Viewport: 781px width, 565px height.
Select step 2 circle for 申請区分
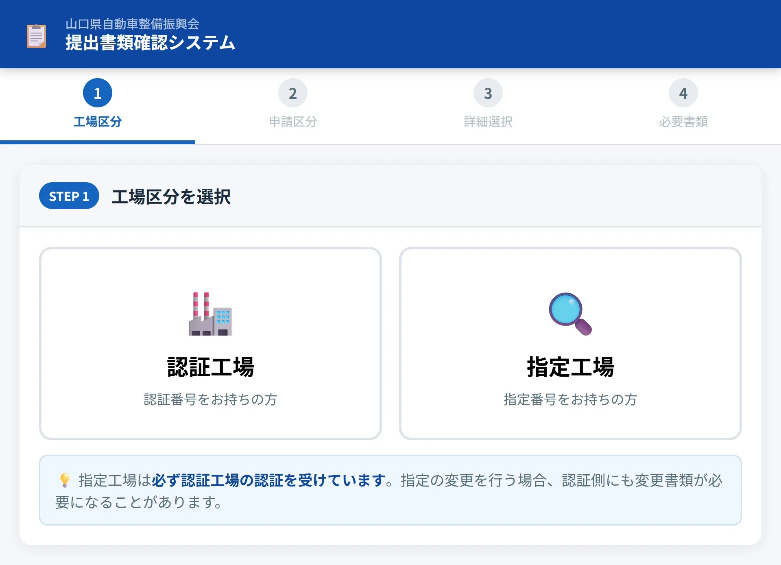(293, 93)
